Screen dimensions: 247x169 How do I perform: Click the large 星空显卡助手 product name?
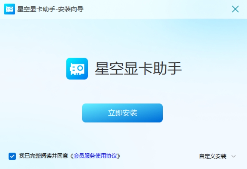click(x=138, y=68)
